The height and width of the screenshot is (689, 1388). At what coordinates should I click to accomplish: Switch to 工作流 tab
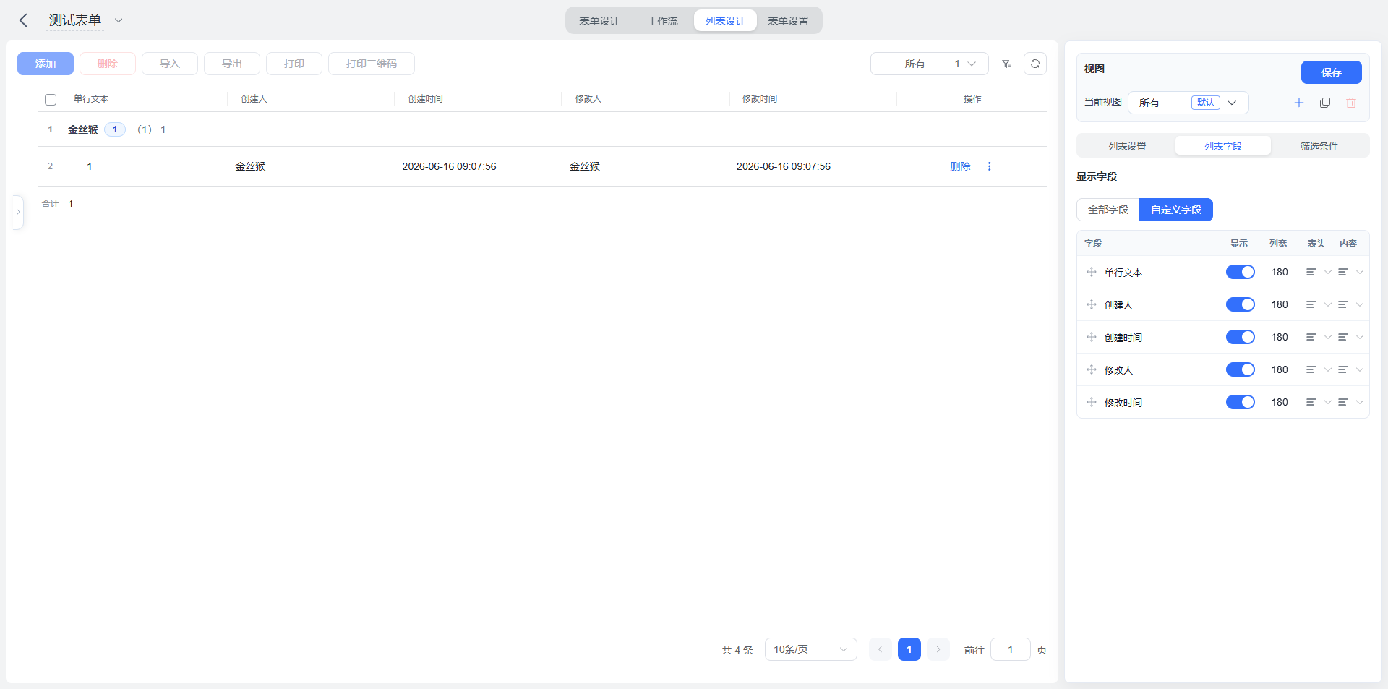[662, 21]
